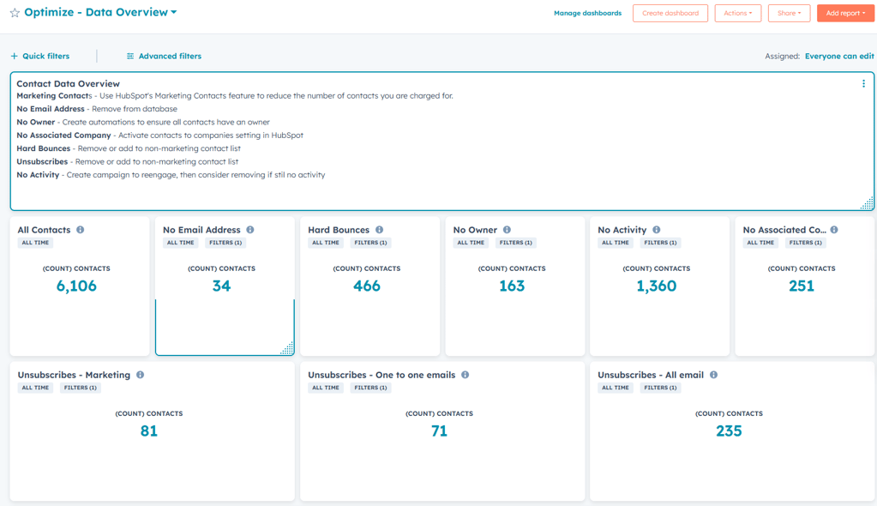Click info icon next to Hard Bounces
The height and width of the screenshot is (506, 877).
click(x=379, y=230)
